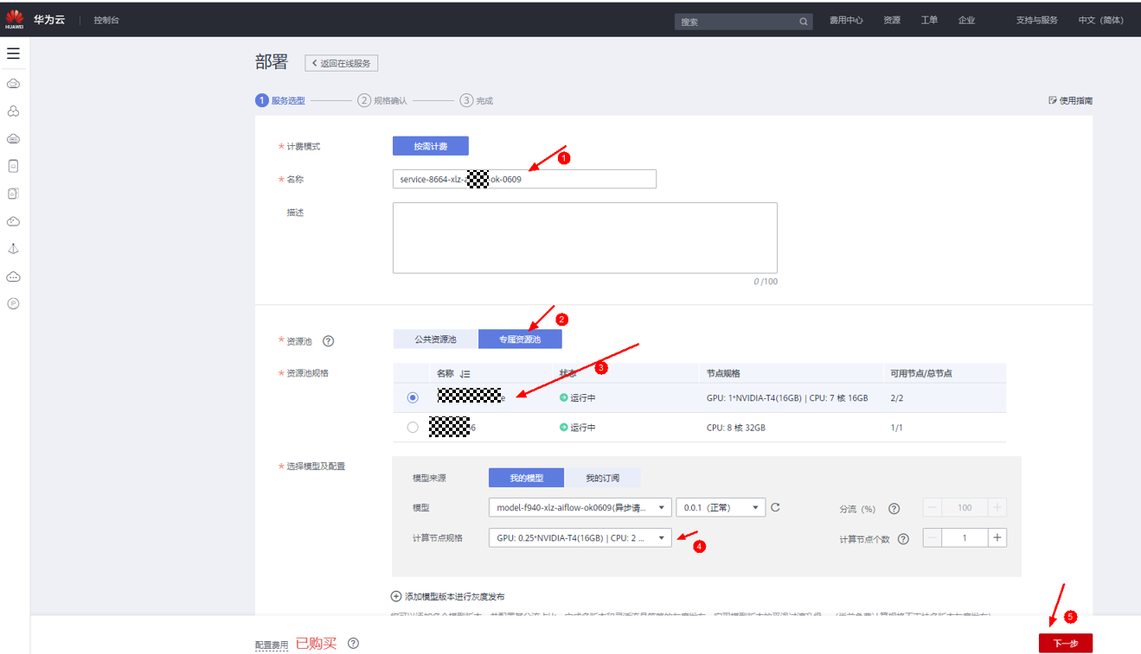Decrease the 计算节点个数 count
The image size is (1141, 654).
tap(933, 538)
